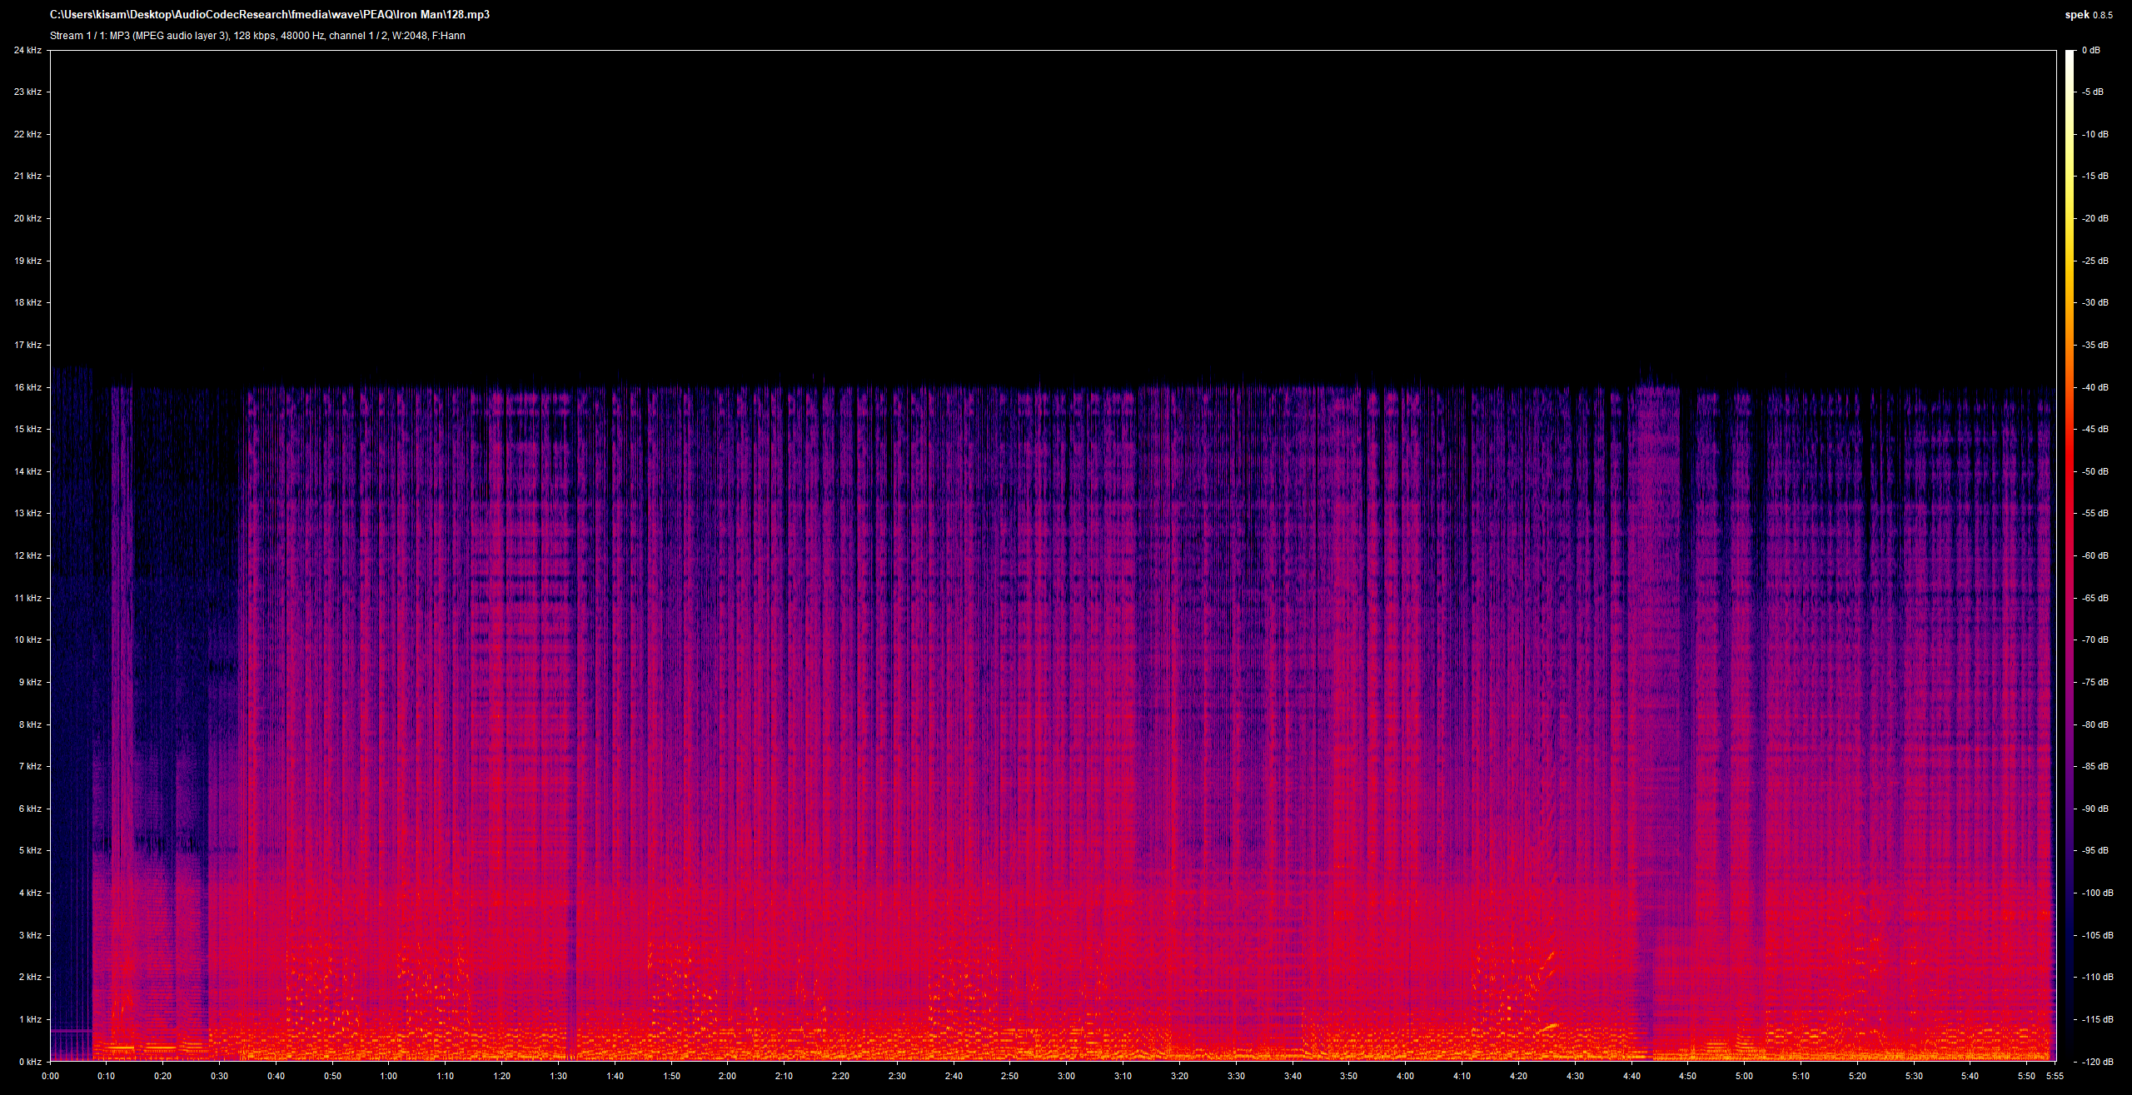Click the 24 kHz top frequency label

(x=27, y=50)
